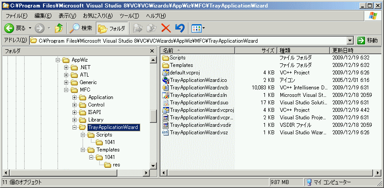Expand the ISAPI tree node
Viewport: 384px width, 188px height.
coord(74,112)
